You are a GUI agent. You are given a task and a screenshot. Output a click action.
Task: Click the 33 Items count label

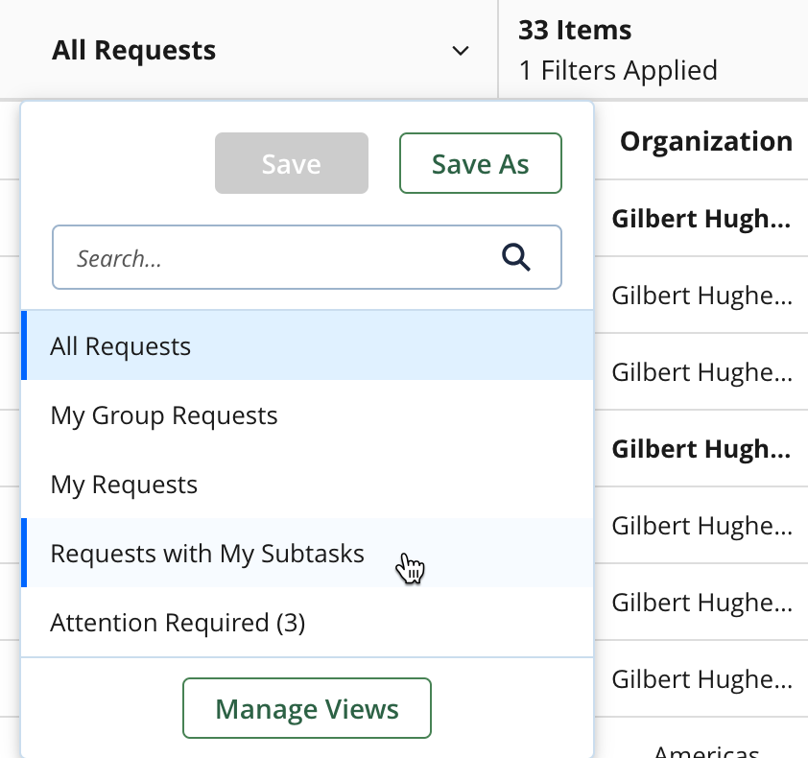click(x=575, y=30)
